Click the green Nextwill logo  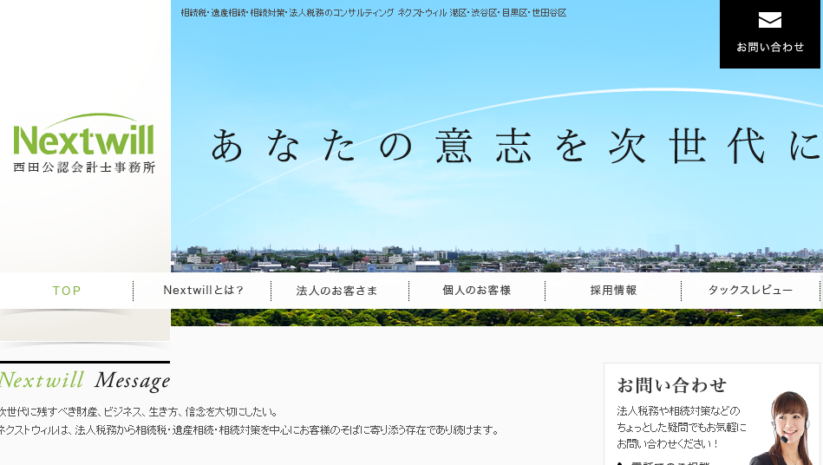click(84, 137)
